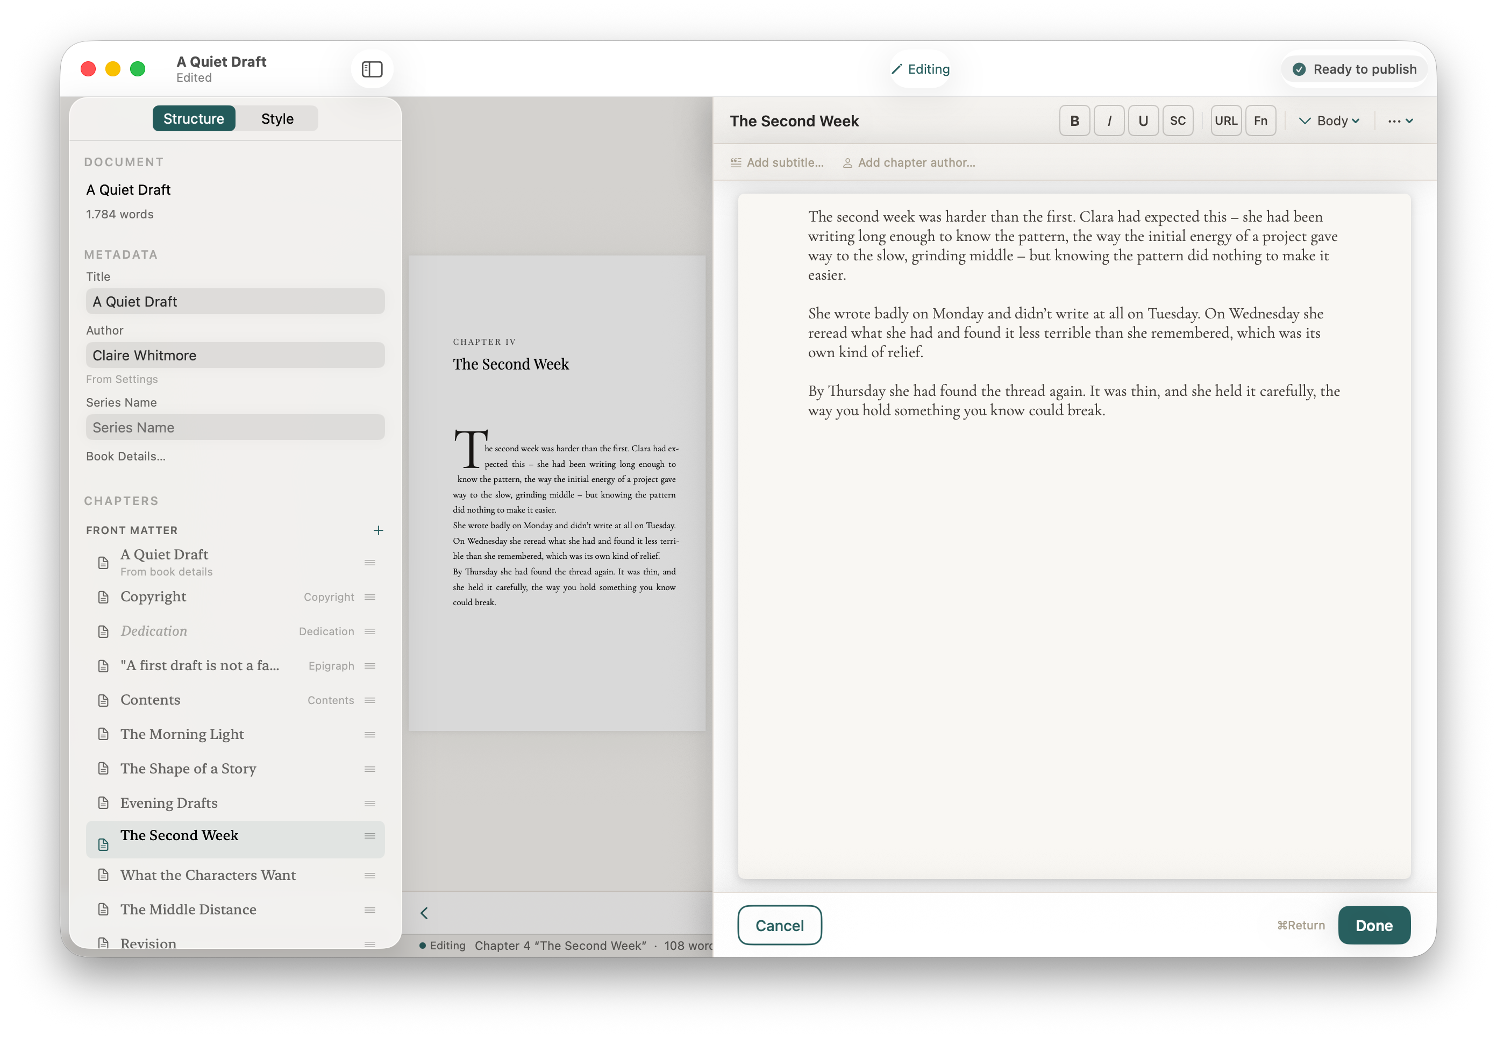Click document icon beside Evening Drafts
Screen dimensions: 1497x1037
tap(103, 803)
